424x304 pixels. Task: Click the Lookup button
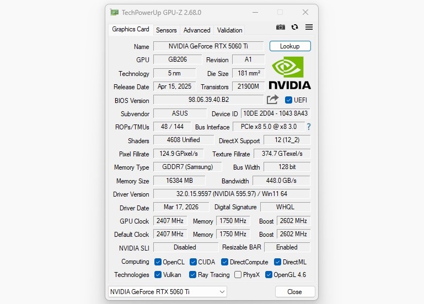click(290, 46)
